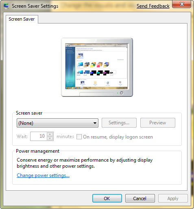Click the "minutes" label
The image size is (194, 209).
tap(65, 136)
